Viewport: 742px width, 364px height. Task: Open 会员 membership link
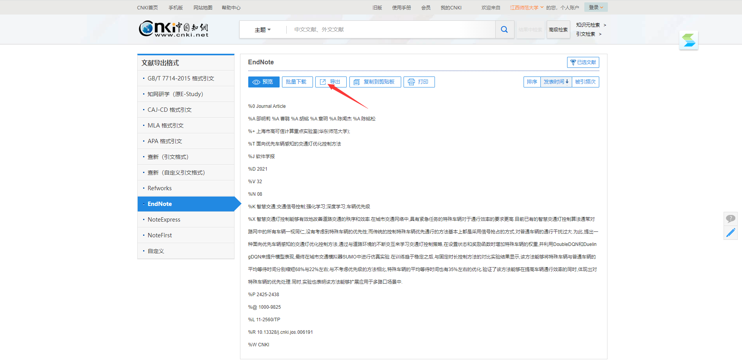(426, 7)
